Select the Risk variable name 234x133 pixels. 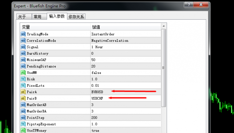31,79
